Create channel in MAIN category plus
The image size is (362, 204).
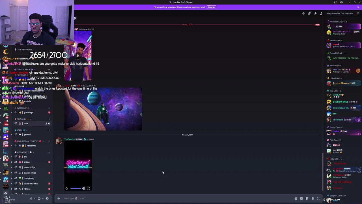click(x=49, y=130)
